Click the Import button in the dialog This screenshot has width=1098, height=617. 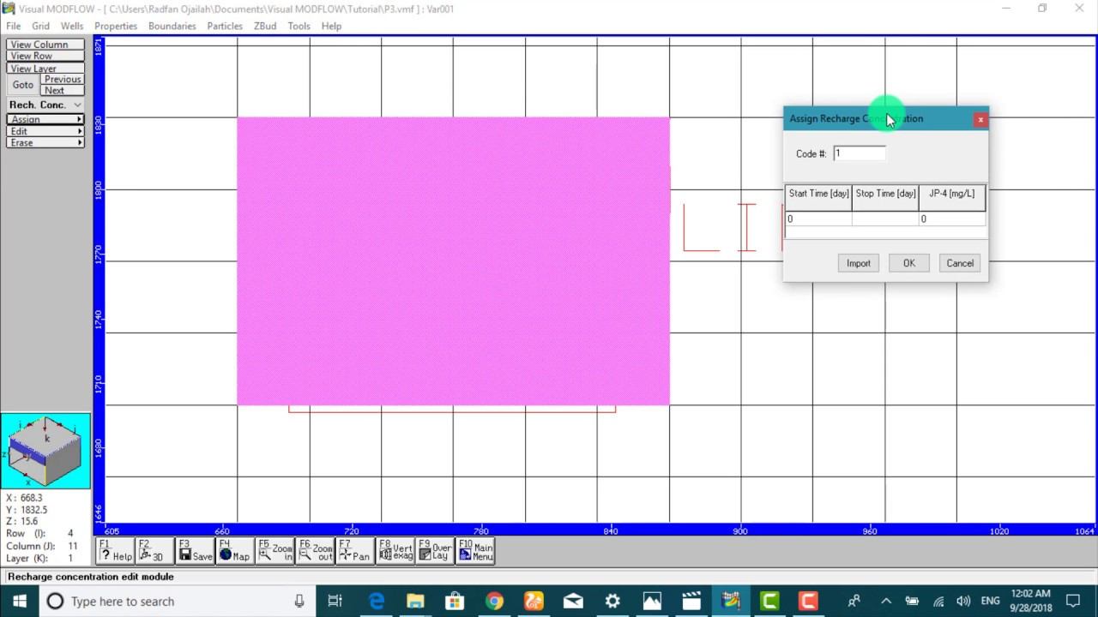858,263
